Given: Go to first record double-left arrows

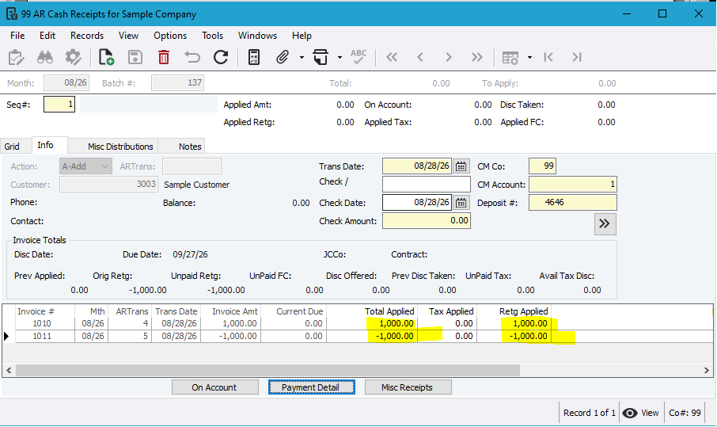Looking at the screenshot, I should [392, 58].
